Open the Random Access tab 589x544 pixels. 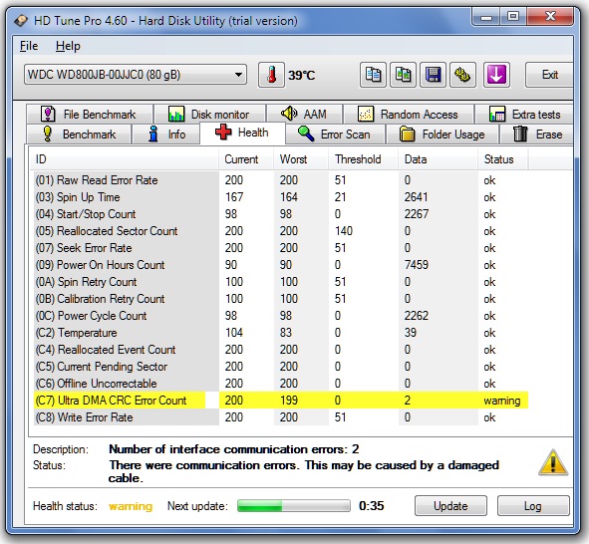click(x=409, y=115)
